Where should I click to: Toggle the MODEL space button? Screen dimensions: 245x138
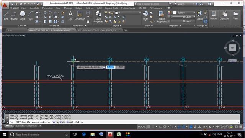click(x=142, y=127)
